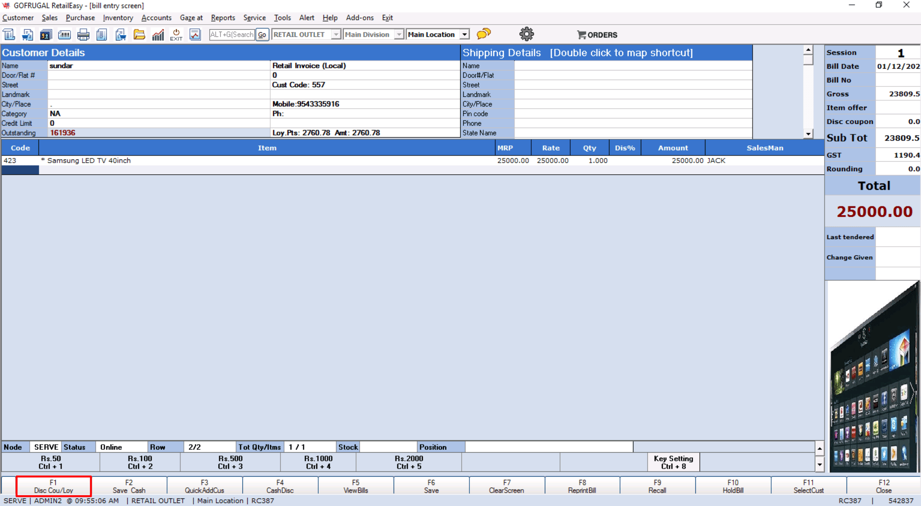The width and height of the screenshot is (921, 506).
Task: Click the Samsung TV product thumbnail image
Action: coord(873,376)
